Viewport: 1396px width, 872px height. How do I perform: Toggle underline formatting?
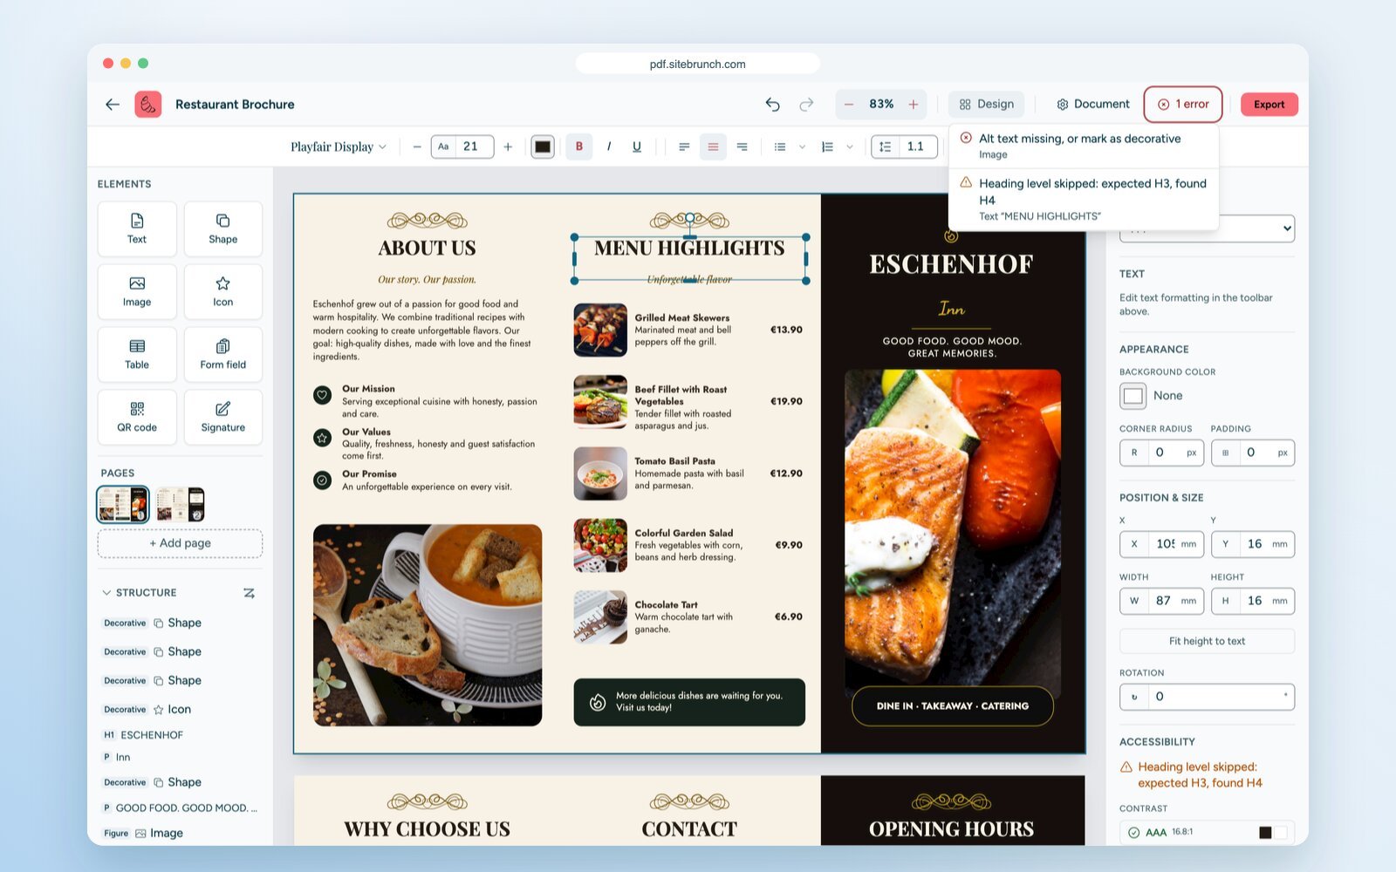tap(637, 146)
